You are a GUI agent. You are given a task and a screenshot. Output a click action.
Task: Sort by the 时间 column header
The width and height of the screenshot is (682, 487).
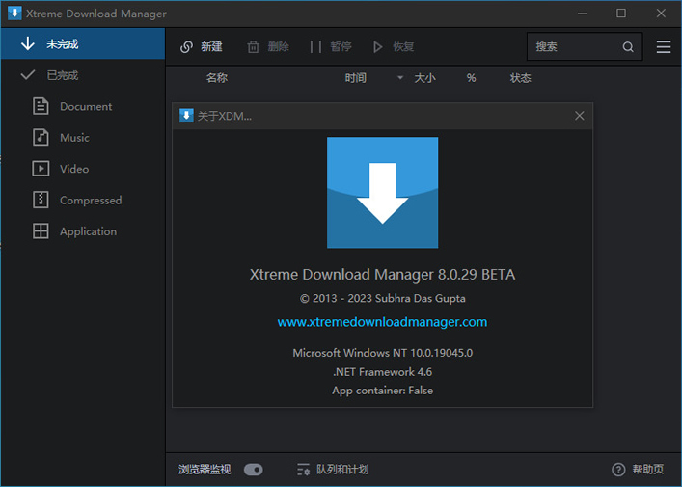click(x=355, y=78)
